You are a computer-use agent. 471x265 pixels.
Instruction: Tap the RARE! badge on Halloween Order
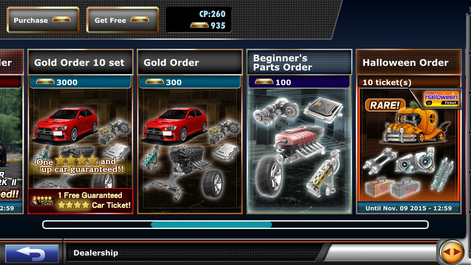385,105
